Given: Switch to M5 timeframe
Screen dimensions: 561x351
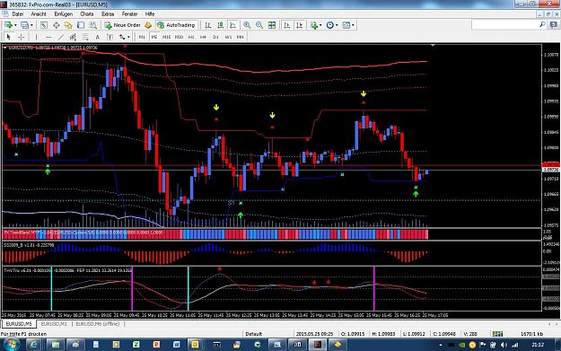Looking at the screenshot, I should click(x=154, y=37).
